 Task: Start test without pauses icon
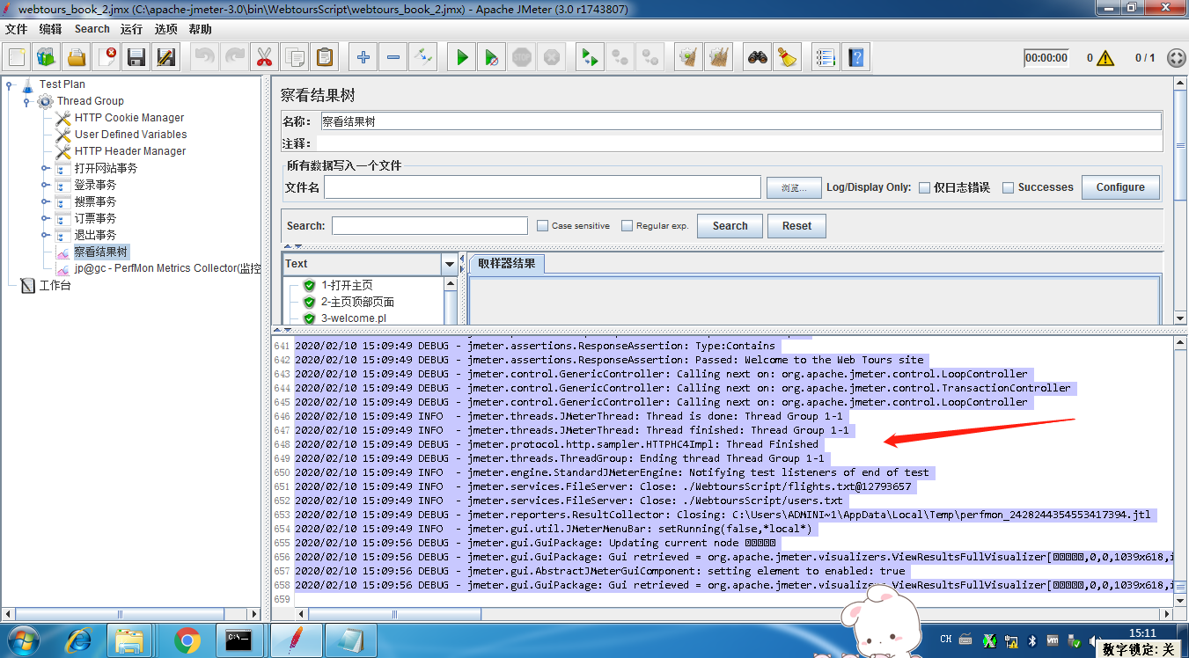point(492,58)
